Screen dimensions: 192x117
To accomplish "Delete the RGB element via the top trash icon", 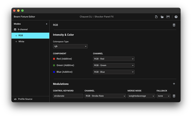I will [x=174, y=25].
